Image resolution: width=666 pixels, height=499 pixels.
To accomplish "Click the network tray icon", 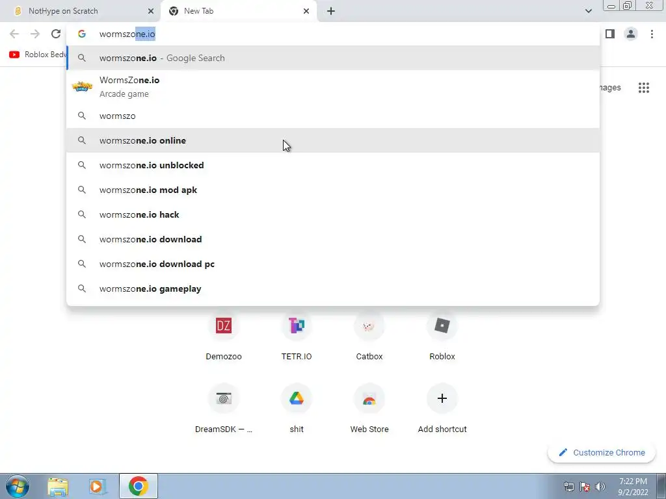I will [x=568, y=487].
